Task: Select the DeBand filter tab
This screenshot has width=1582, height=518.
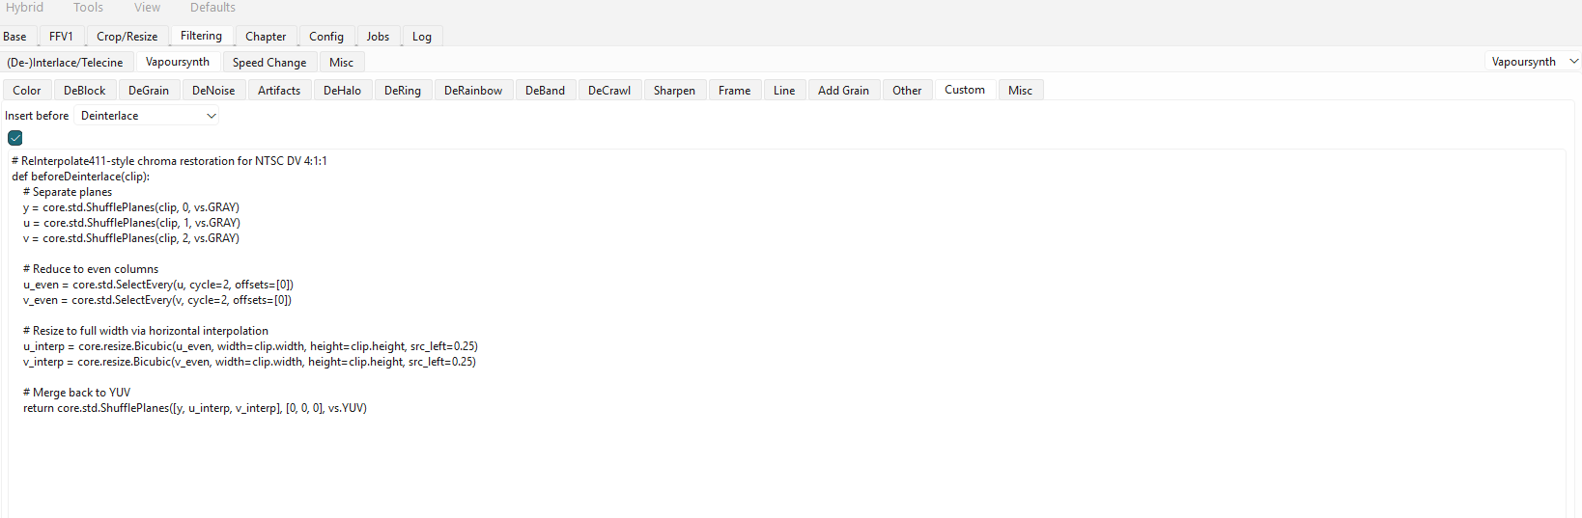Action: pyautogui.click(x=545, y=91)
